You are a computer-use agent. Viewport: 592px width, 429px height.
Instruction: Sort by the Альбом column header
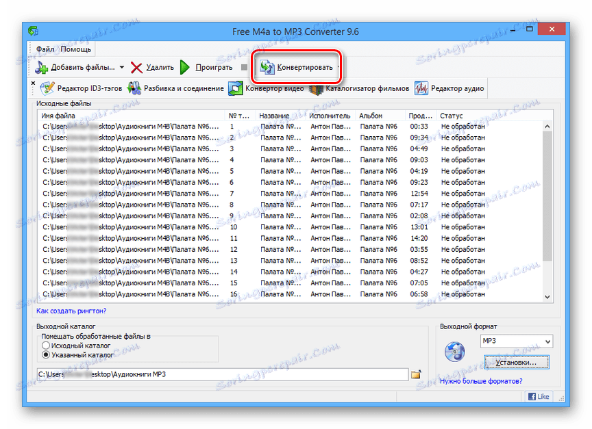380,116
